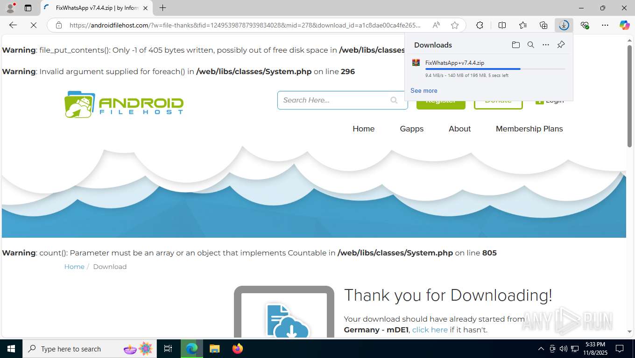Open Edge Settings and more menu
The width and height of the screenshot is (635, 358).
[x=605, y=25]
